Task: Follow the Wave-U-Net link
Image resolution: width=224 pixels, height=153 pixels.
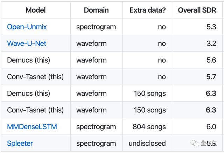Action: click(x=27, y=43)
